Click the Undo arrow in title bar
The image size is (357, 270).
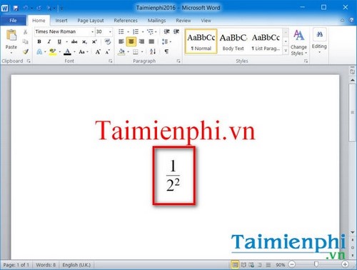[26, 9]
